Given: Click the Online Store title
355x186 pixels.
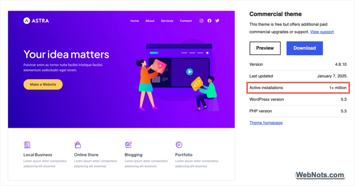Looking at the screenshot, I should [x=86, y=155].
